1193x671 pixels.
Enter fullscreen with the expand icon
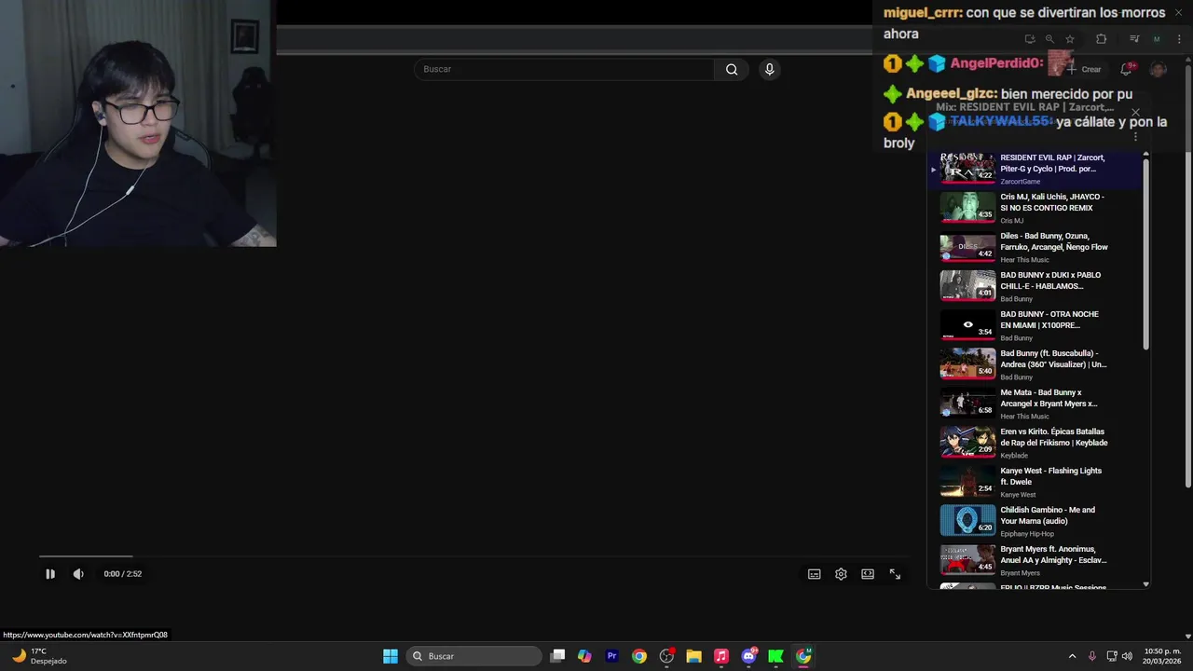[x=895, y=574]
